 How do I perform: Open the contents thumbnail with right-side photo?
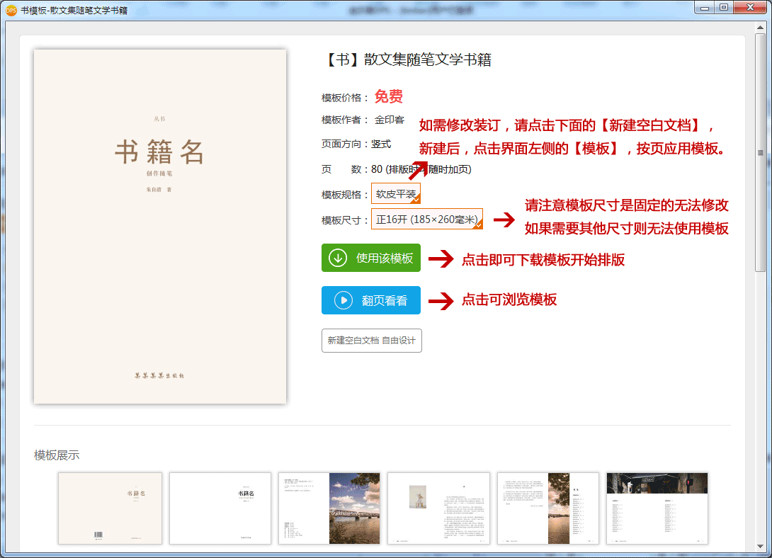[548, 508]
